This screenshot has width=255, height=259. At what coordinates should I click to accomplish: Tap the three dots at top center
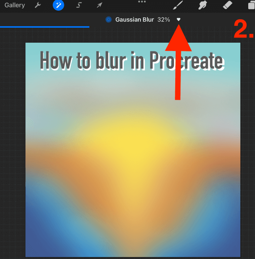tap(142, 2)
